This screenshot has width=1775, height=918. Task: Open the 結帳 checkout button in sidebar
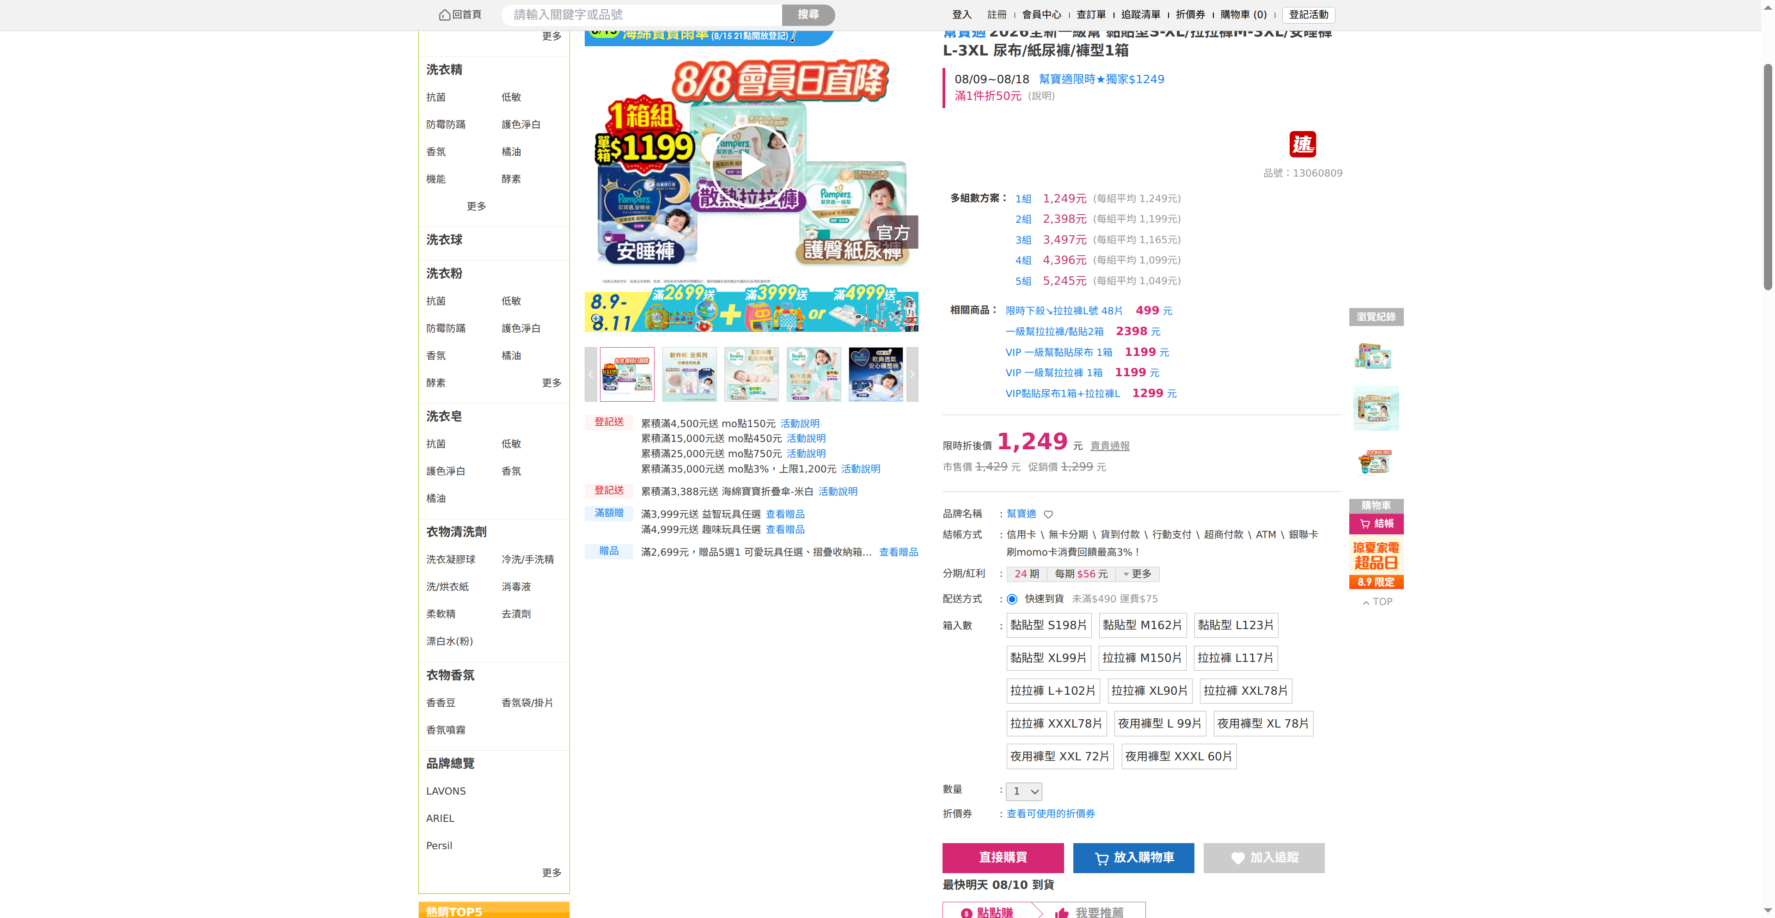[x=1376, y=524]
